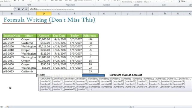Image resolution: width=192 pixels, height=108 pixels.
Task: Select invoice cell AG-0409
Action: (x=12, y=57)
